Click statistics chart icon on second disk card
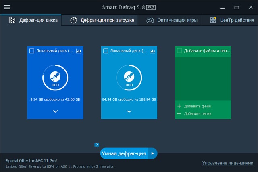Image resolution: width=258 pixels, height=172 pixels. pos(152,51)
